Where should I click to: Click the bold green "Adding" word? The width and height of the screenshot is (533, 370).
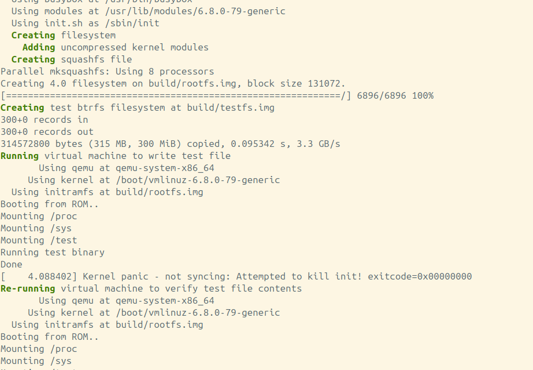pyautogui.click(x=39, y=47)
